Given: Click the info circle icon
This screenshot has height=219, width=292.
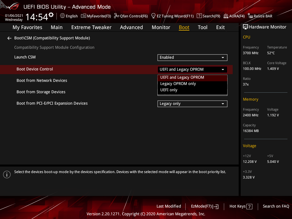Looking at the screenshot, I should tap(7, 175).
